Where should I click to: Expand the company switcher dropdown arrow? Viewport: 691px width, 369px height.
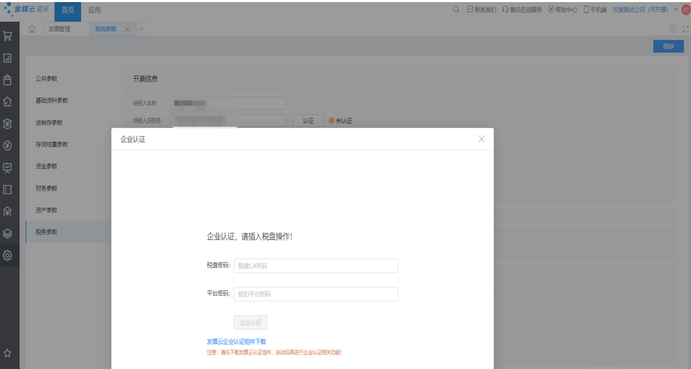[x=676, y=9]
